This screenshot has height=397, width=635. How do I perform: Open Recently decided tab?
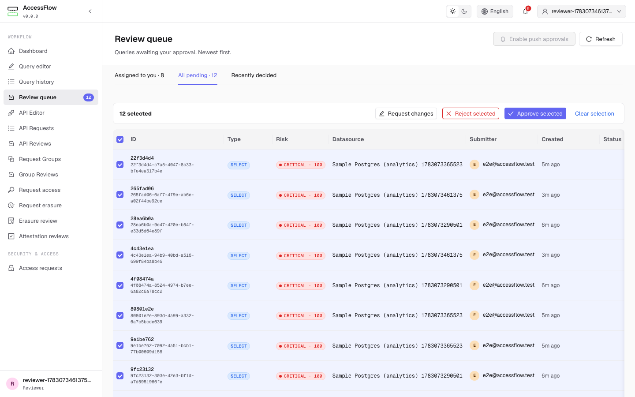[254, 75]
